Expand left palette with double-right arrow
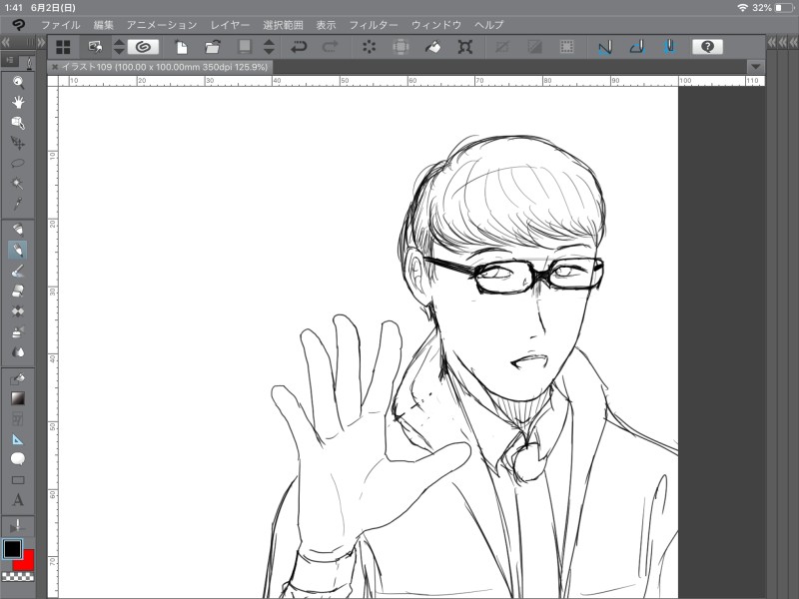The width and height of the screenshot is (799, 599). [41, 42]
